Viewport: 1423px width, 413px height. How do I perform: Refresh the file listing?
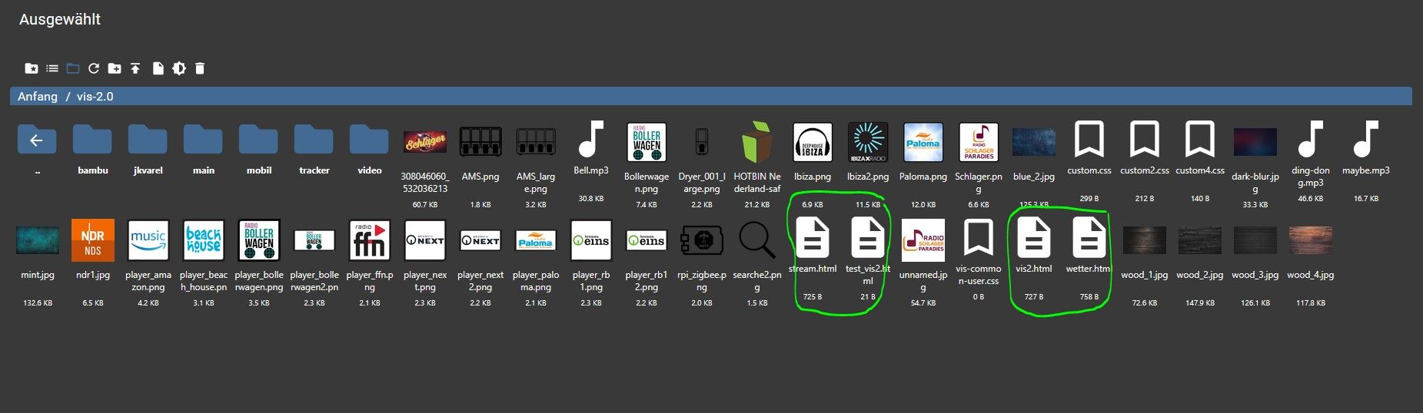pos(94,68)
